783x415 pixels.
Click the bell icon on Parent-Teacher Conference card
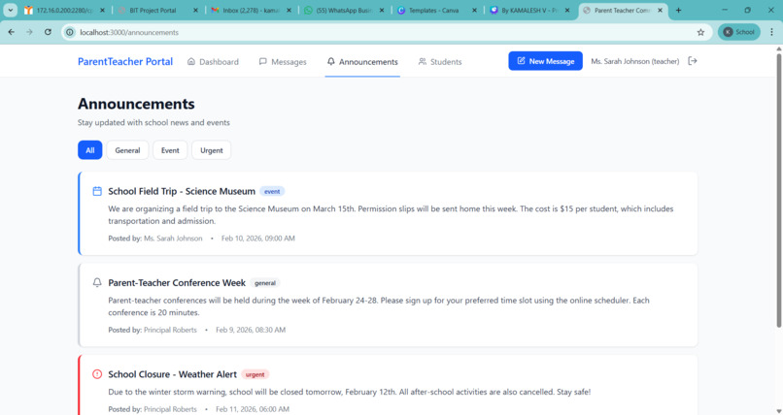tap(97, 282)
